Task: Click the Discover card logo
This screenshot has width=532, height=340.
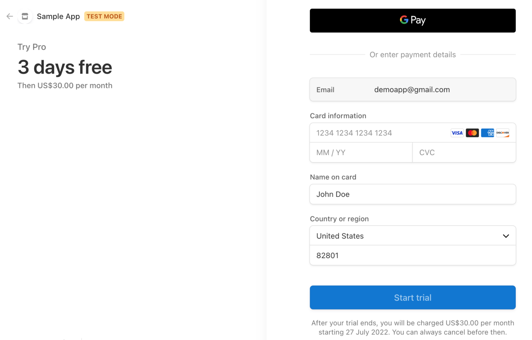Action: pyautogui.click(x=503, y=133)
